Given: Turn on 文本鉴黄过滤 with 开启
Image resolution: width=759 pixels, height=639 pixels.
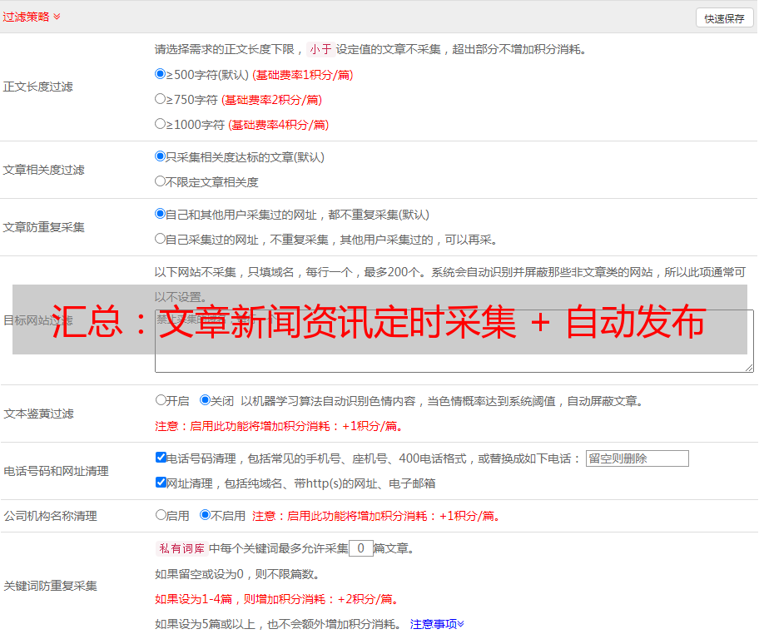Looking at the screenshot, I should coord(161,400).
